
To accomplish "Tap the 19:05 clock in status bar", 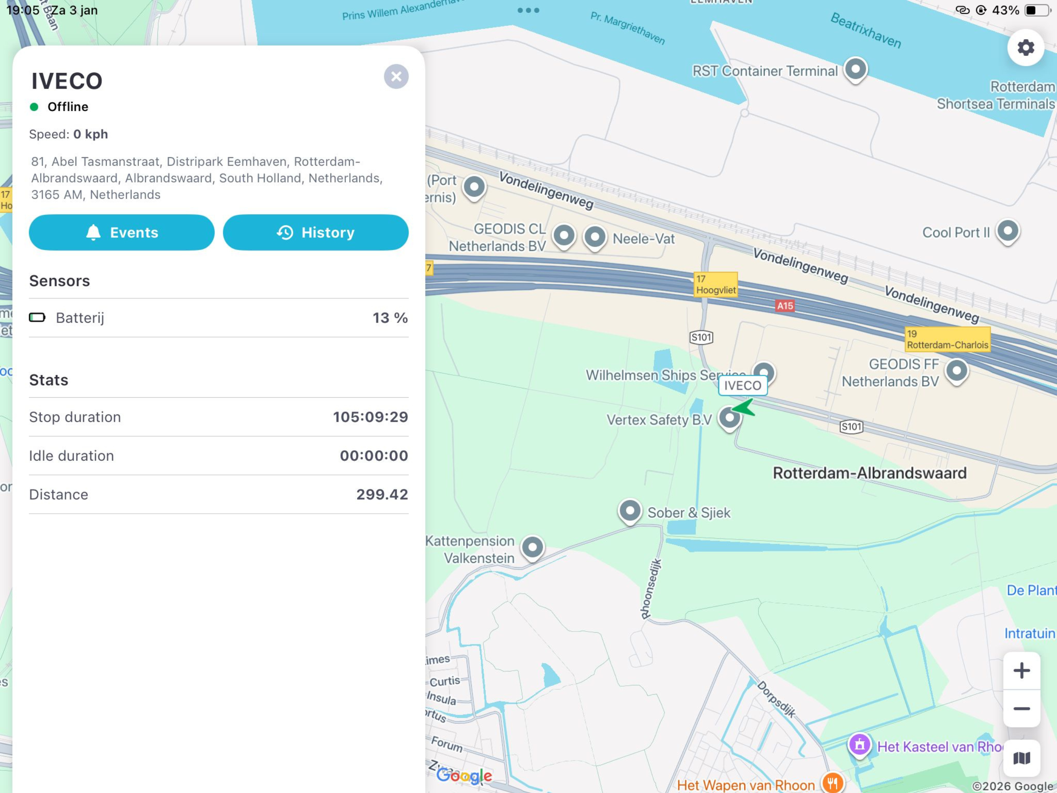I will click(x=23, y=10).
